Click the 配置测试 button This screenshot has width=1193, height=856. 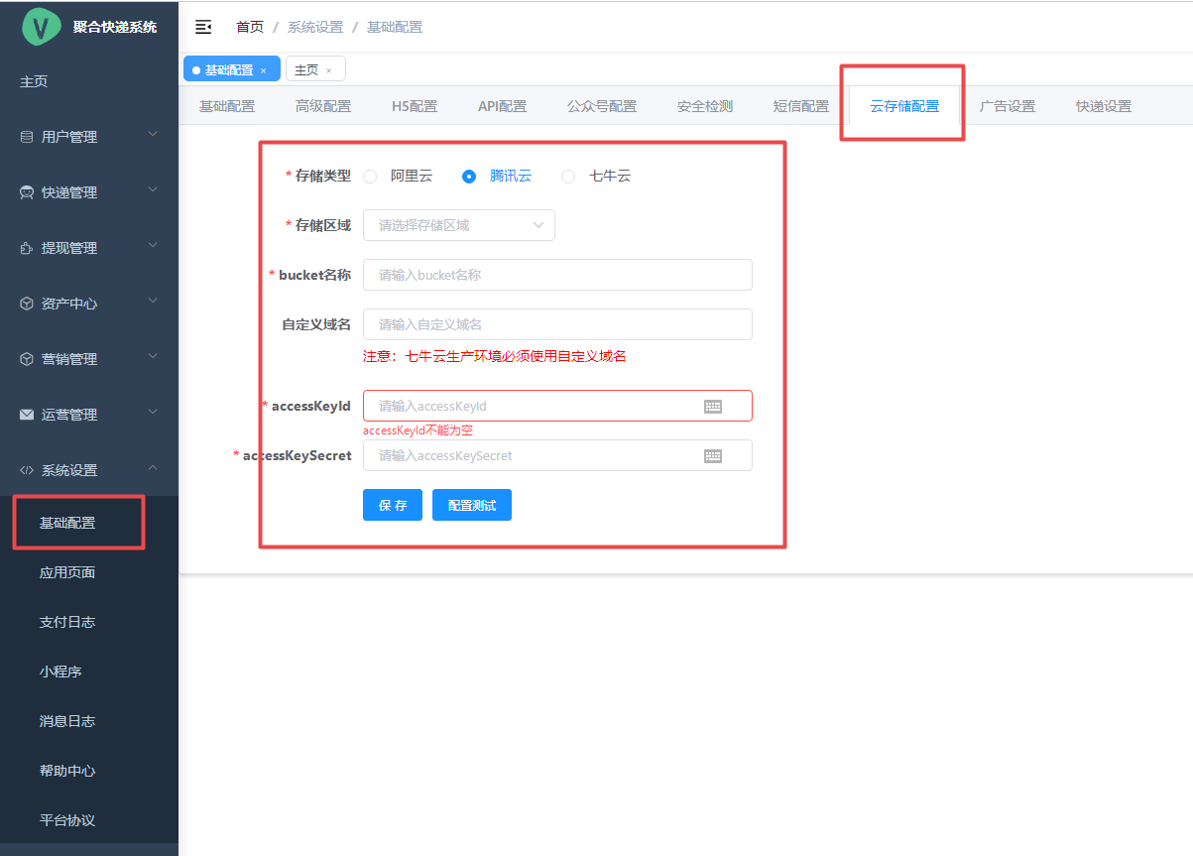click(472, 505)
